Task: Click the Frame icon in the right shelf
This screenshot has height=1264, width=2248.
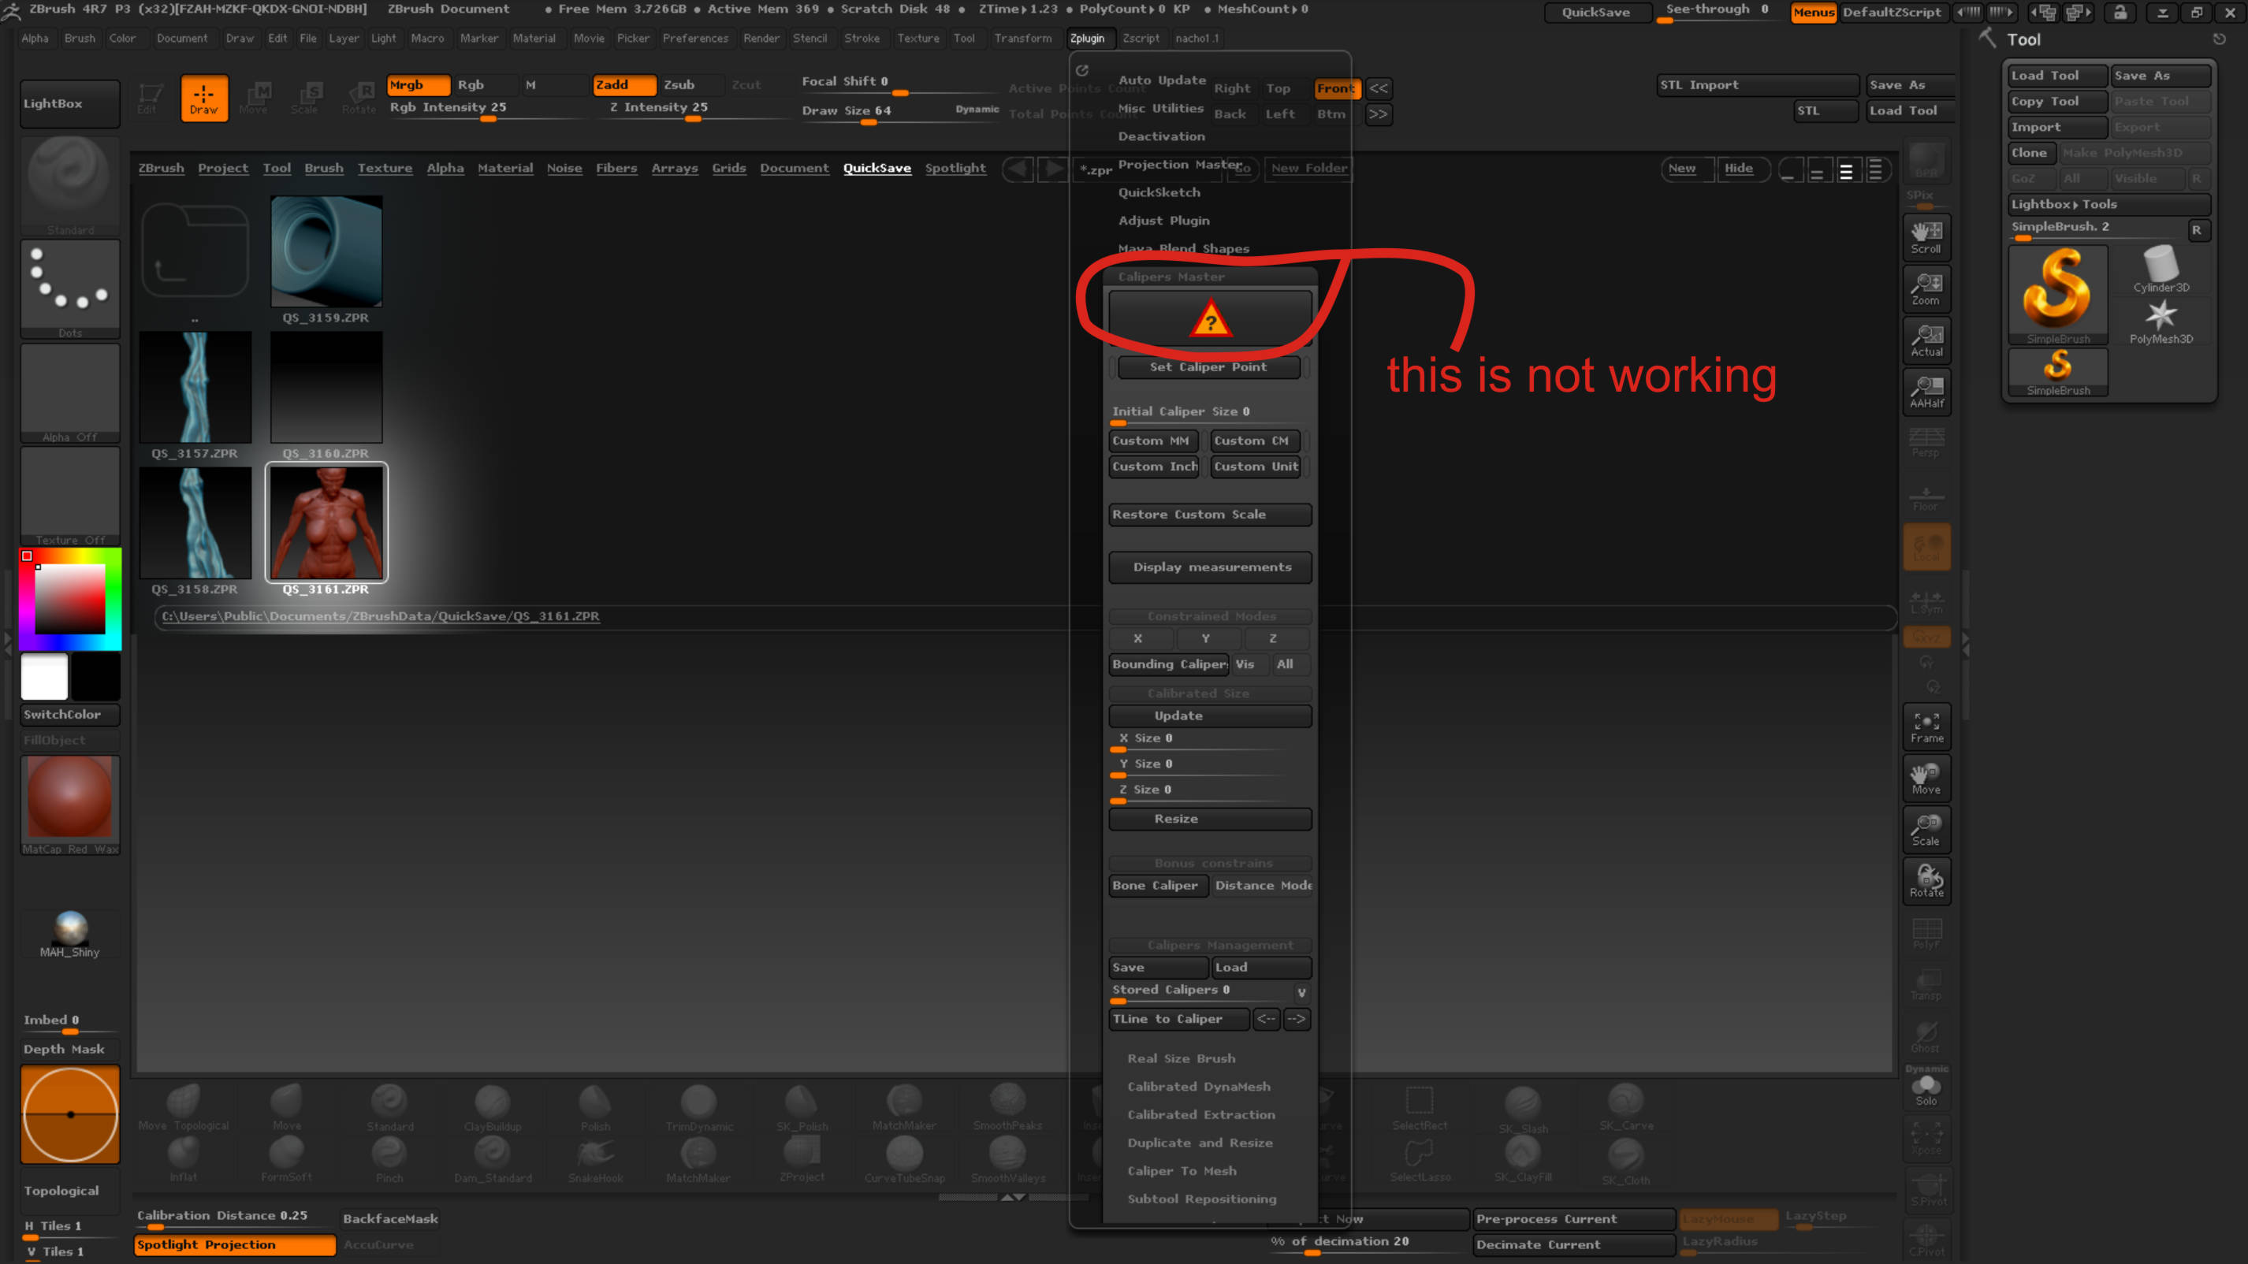Action: tap(1926, 726)
